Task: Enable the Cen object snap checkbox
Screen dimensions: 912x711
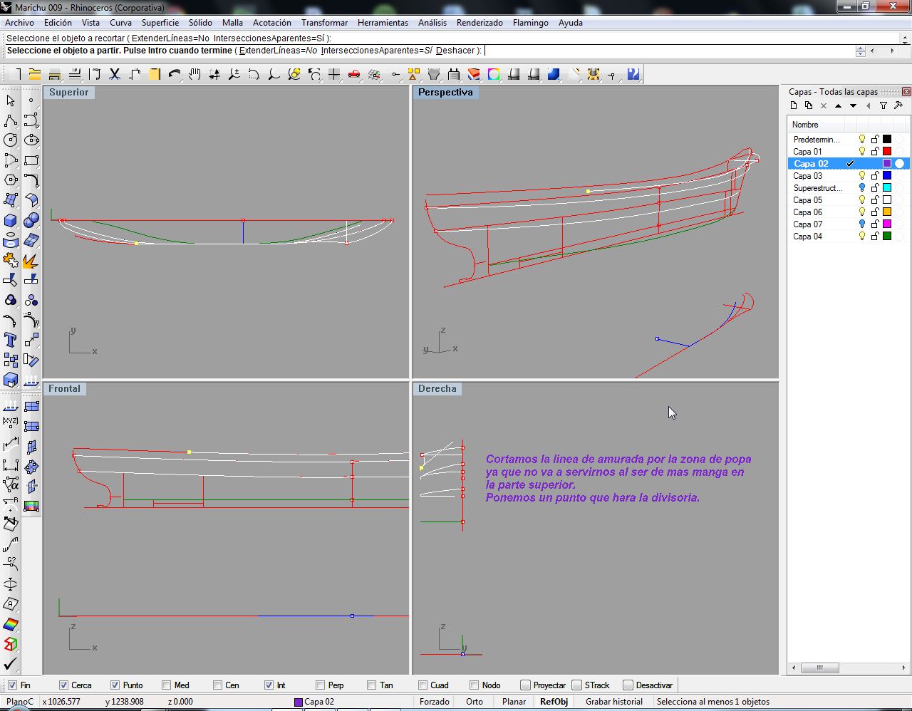Action: (x=217, y=685)
